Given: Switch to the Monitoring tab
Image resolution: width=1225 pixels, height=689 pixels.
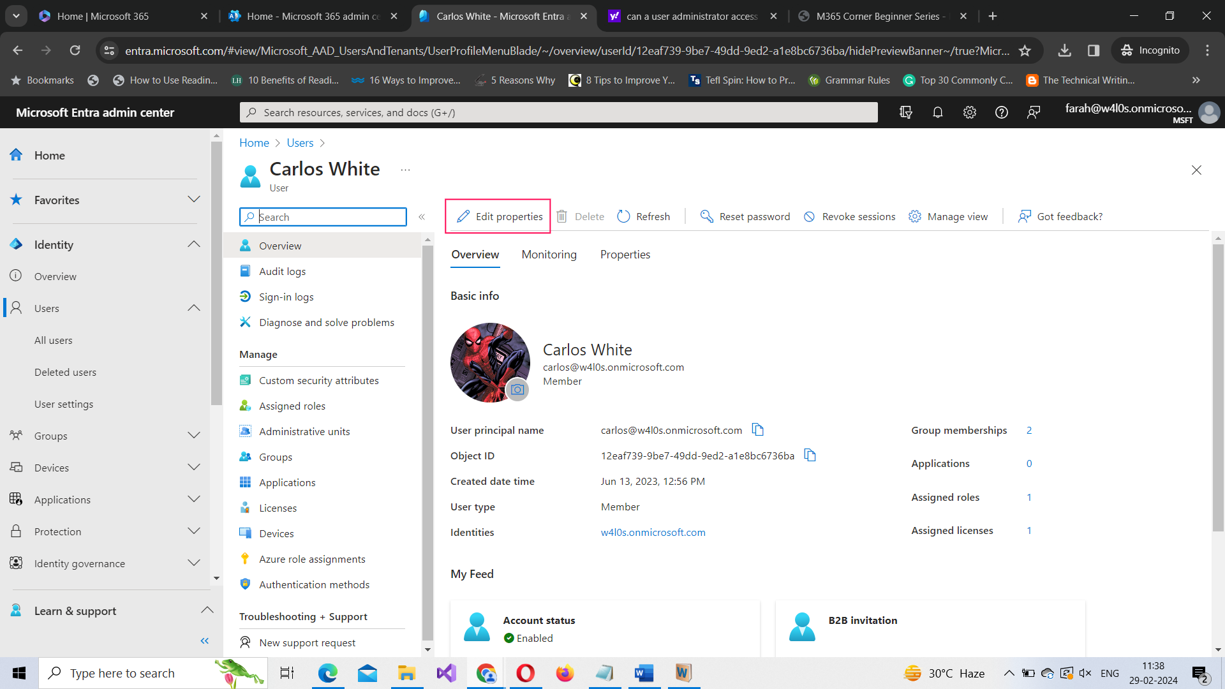Looking at the screenshot, I should (549, 254).
